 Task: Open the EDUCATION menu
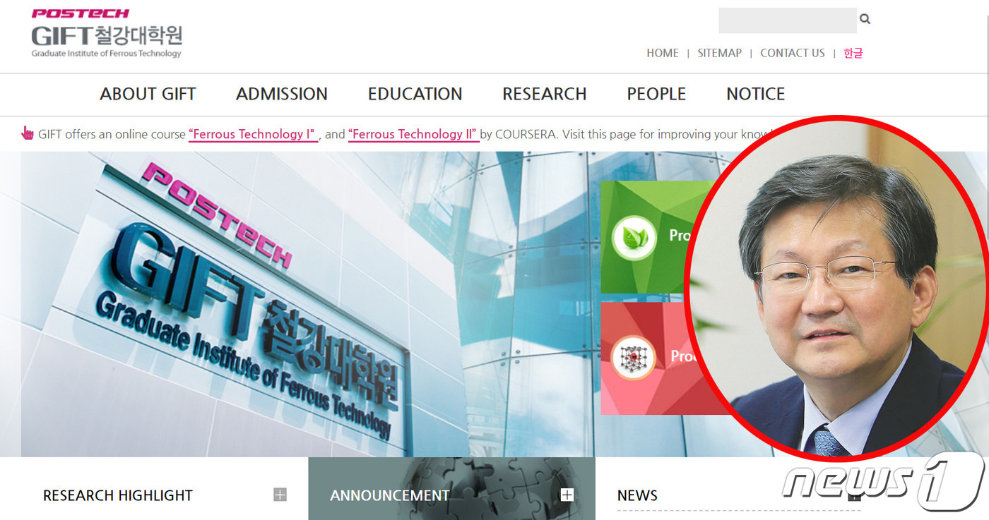(415, 94)
